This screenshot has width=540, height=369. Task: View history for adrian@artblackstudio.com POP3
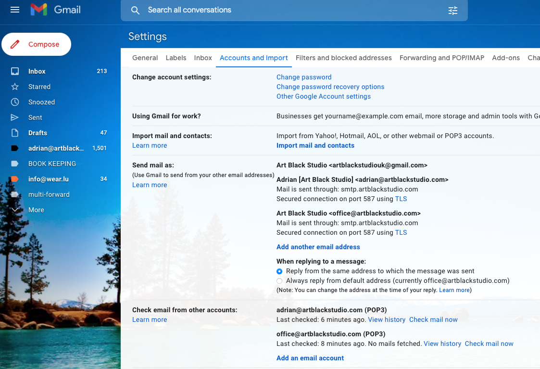[x=387, y=319]
